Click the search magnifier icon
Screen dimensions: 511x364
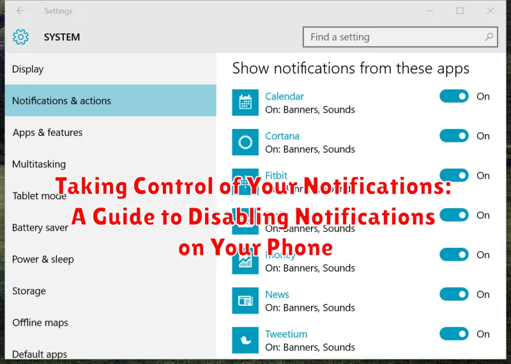tap(489, 37)
